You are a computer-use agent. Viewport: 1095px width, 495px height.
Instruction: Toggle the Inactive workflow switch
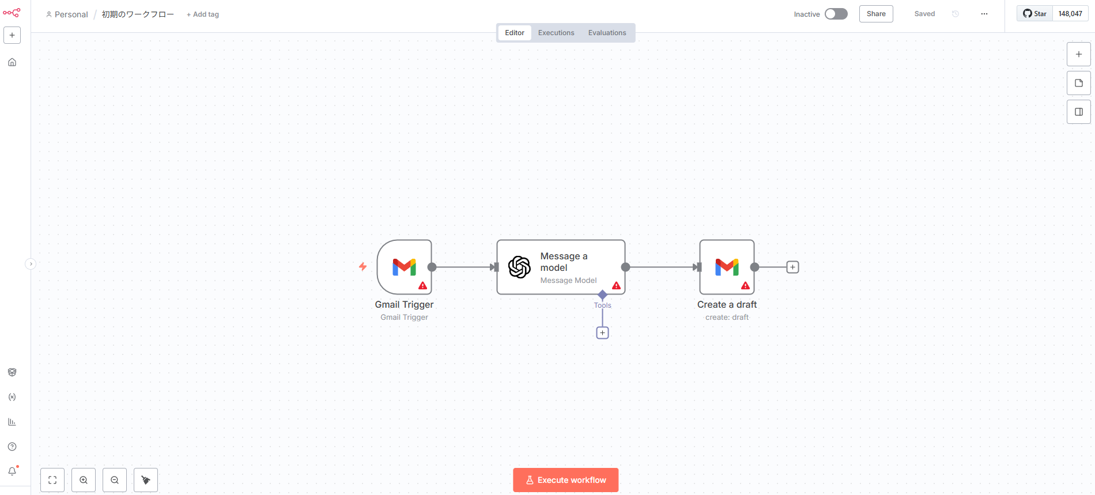tap(836, 14)
